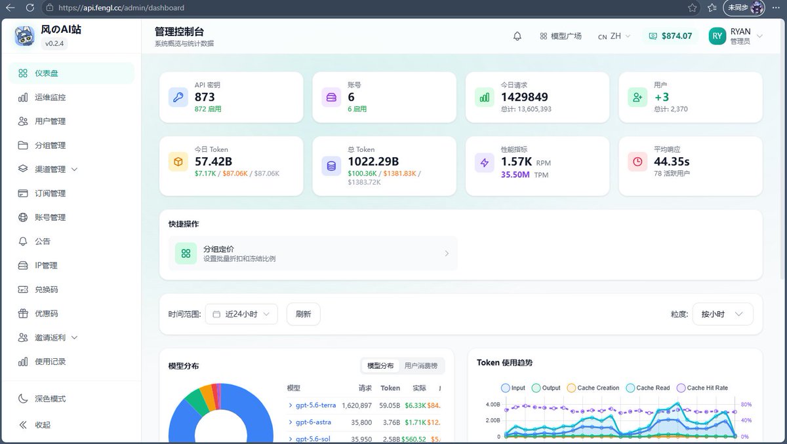Open the notifications bell in the header
This screenshot has height=444, width=787.
pyautogui.click(x=517, y=36)
